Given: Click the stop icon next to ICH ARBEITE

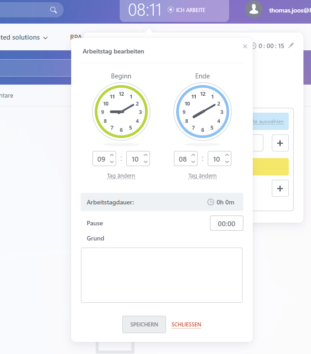Looking at the screenshot, I should click(x=170, y=10).
